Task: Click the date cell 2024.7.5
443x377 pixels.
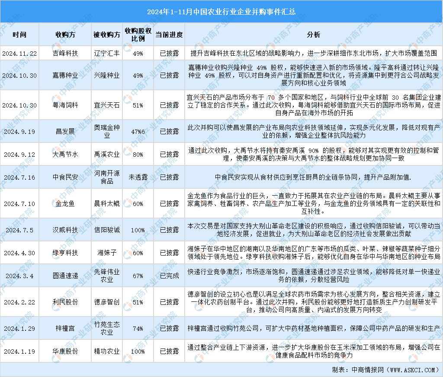Action: tap(19, 230)
